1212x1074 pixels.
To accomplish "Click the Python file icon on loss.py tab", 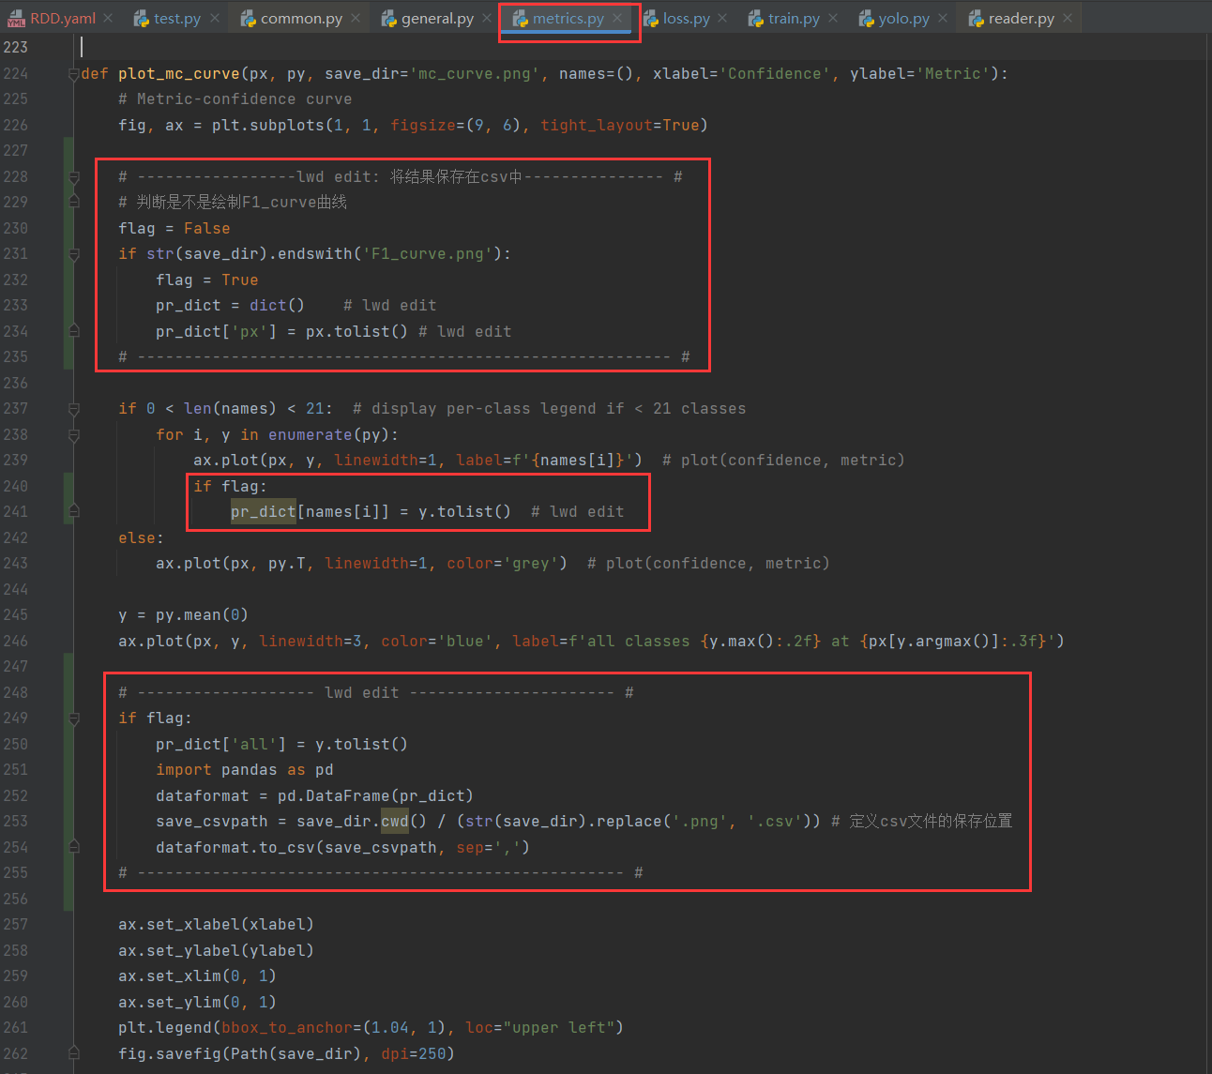I will tap(651, 19).
